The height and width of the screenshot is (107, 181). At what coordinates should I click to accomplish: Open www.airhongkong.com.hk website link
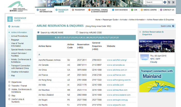pyautogui.click(x=119, y=80)
